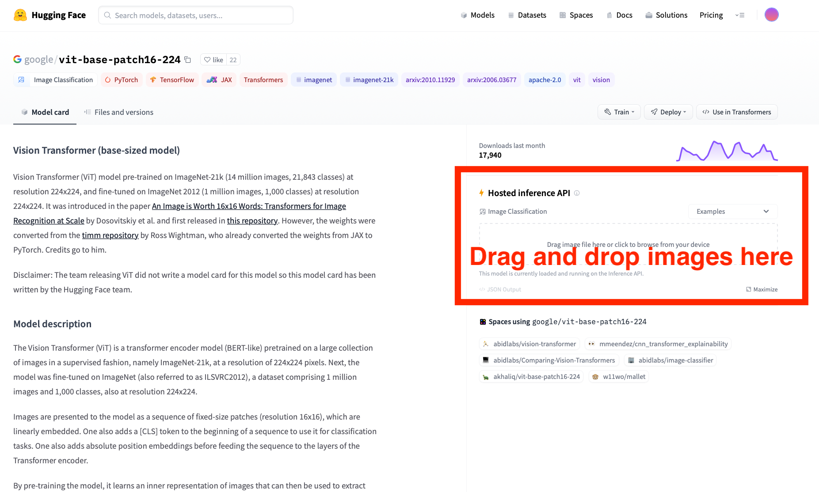
Task: Click the search models input field
Action: click(x=196, y=15)
